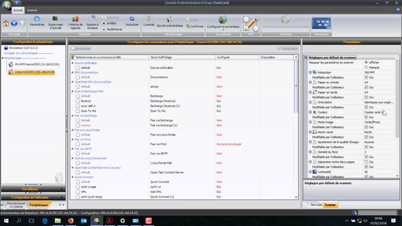Check the split 1 page profile checkbox
The height and width of the screenshot is (226, 402).
(x=78, y=187)
